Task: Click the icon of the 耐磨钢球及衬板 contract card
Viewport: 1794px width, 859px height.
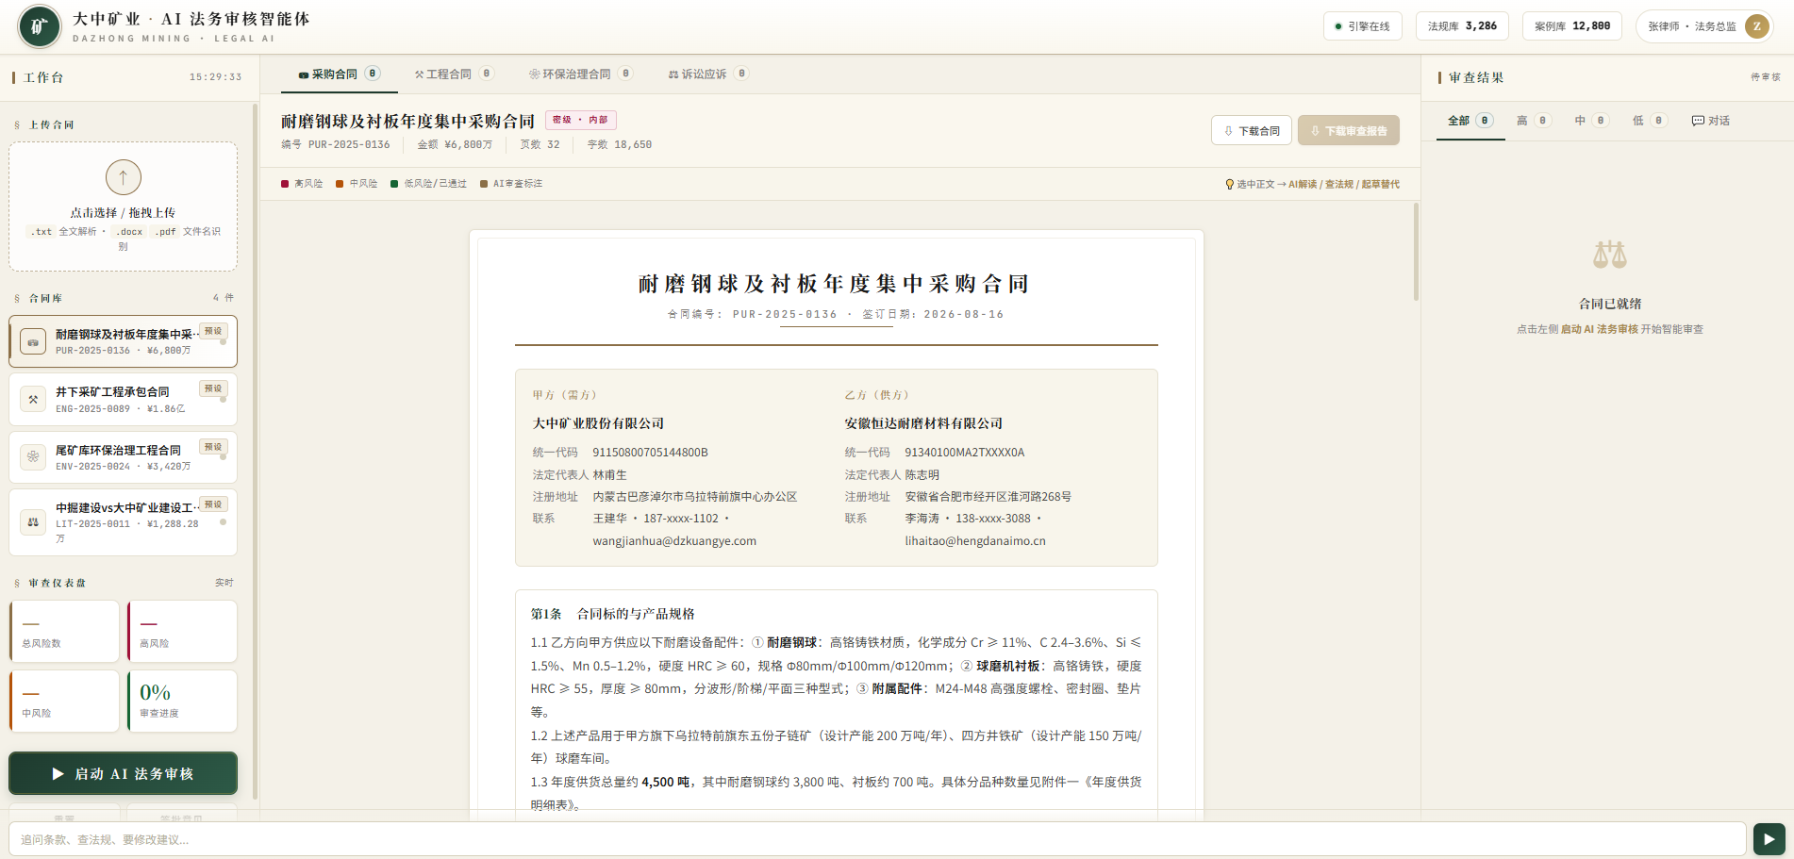Action: pyautogui.click(x=33, y=341)
